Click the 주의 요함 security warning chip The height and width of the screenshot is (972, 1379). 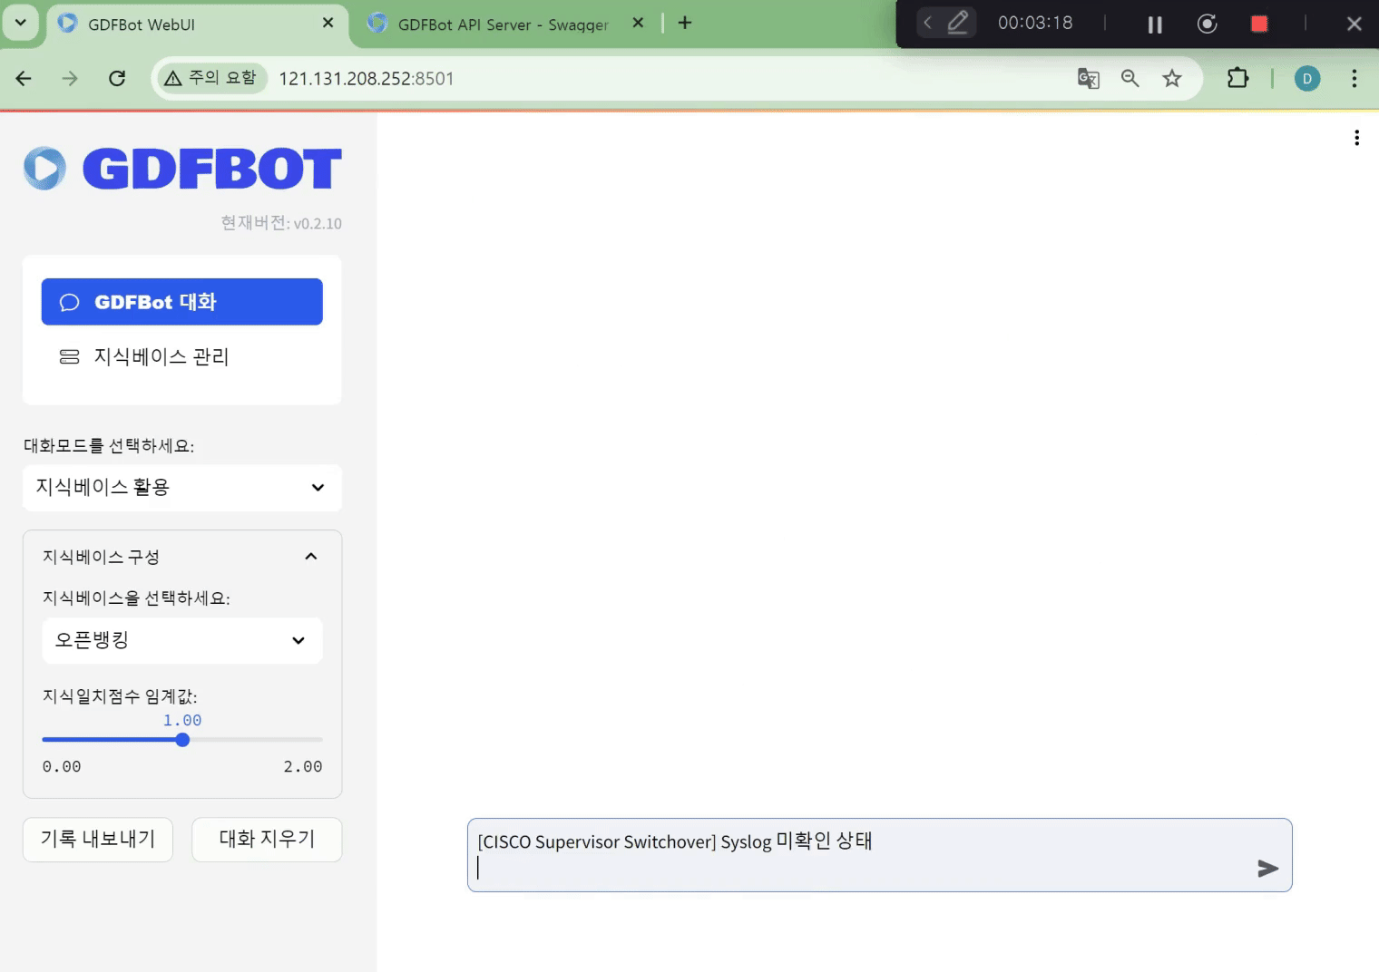(211, 78)
